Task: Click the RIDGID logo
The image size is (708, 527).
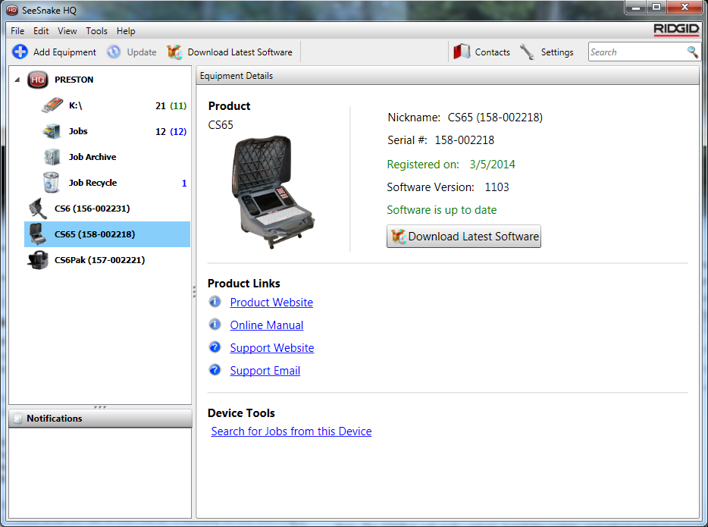Action: (x=676, y=30)
